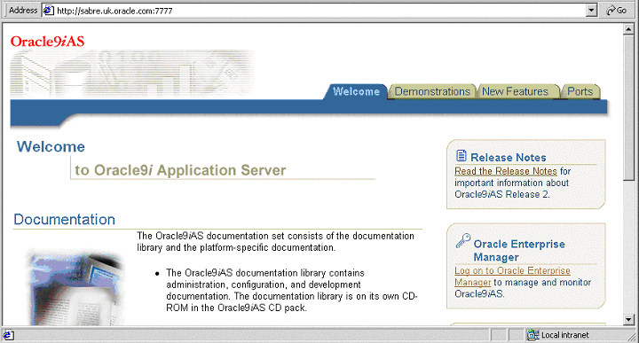Viewport: 639px width, 343px height.
Task: Click the Address label
Action: 23,10
